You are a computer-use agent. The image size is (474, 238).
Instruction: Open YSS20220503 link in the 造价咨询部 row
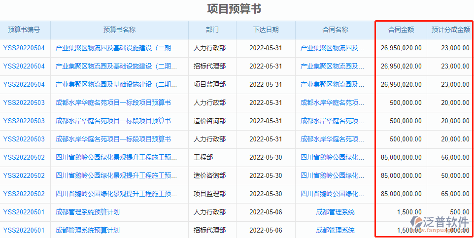pos(24,121)
